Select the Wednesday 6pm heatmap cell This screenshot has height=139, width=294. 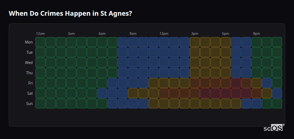pyautogui.click(x=226, y=63)
